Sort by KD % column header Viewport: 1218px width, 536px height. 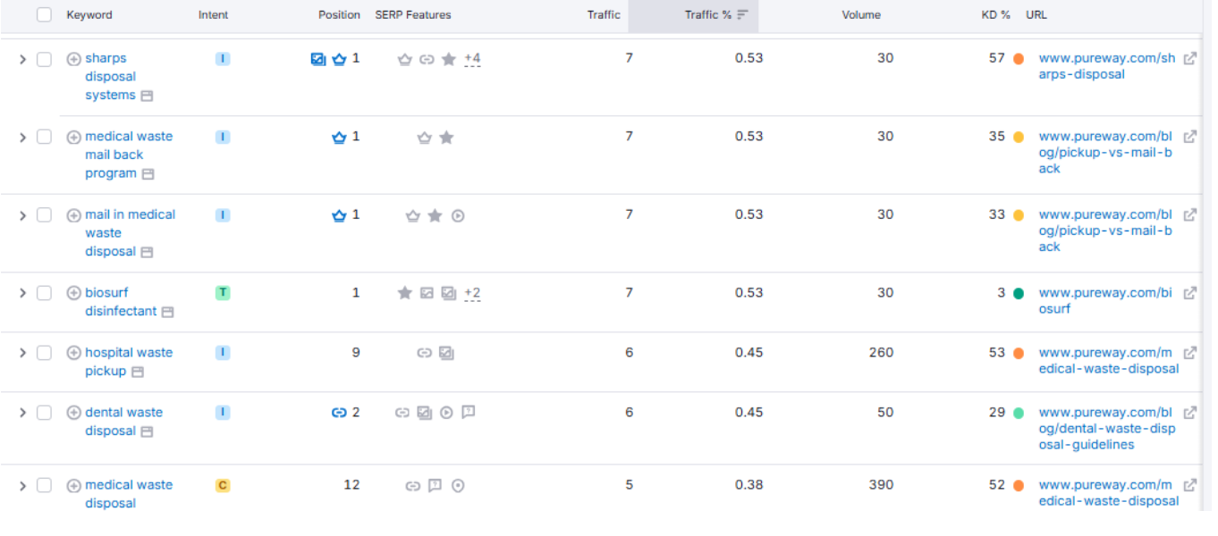pyautogui.click(x=995, y=15)
